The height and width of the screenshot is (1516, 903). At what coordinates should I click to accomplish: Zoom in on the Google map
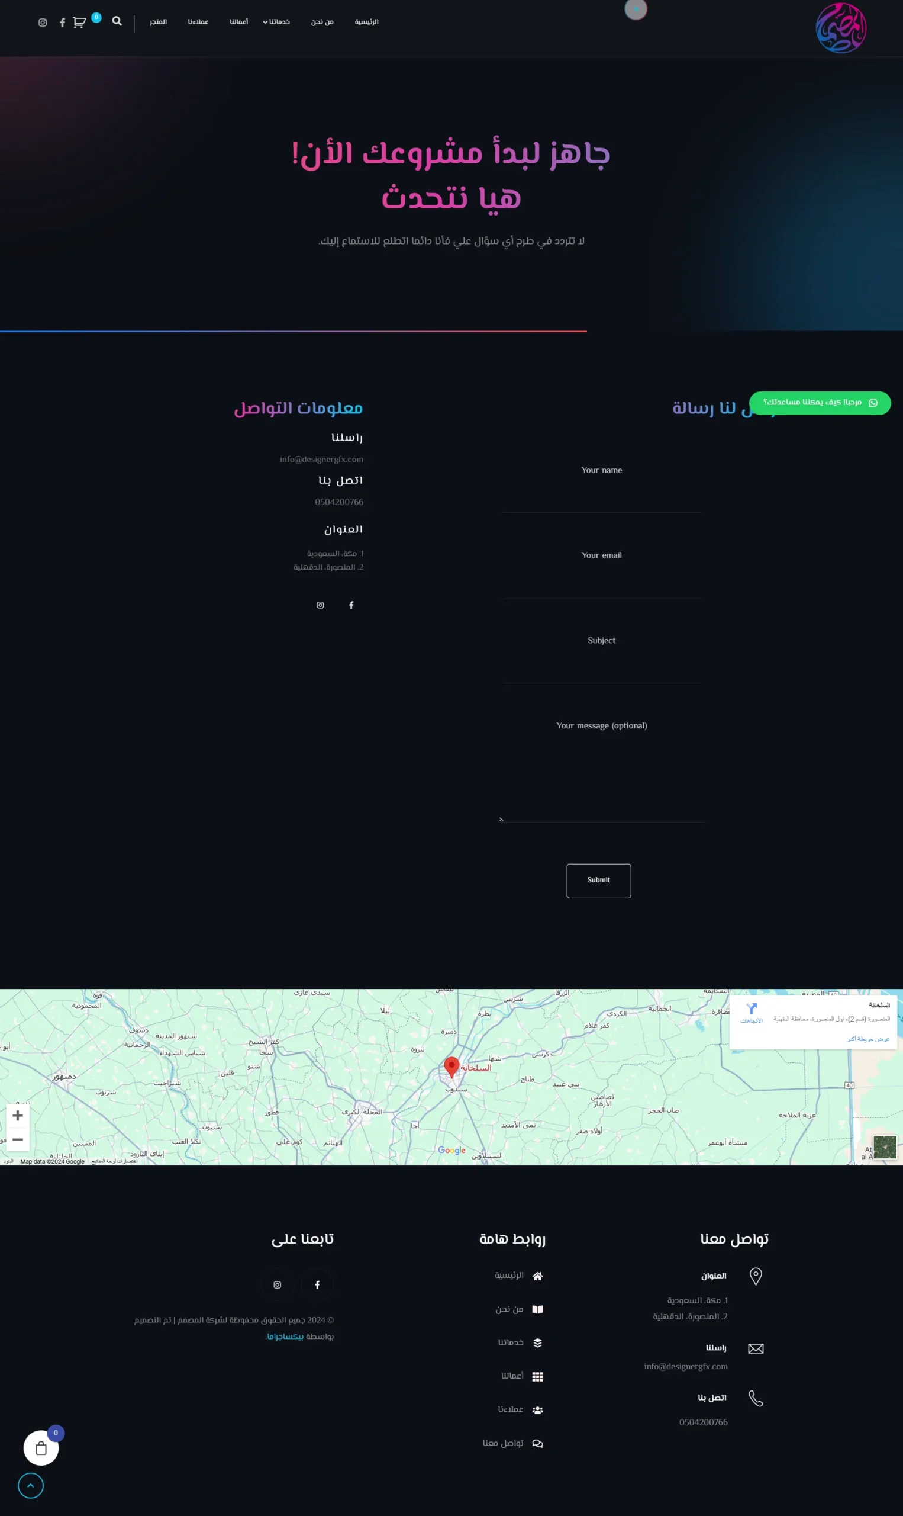pyautogui.click(x=18, y=1116)
